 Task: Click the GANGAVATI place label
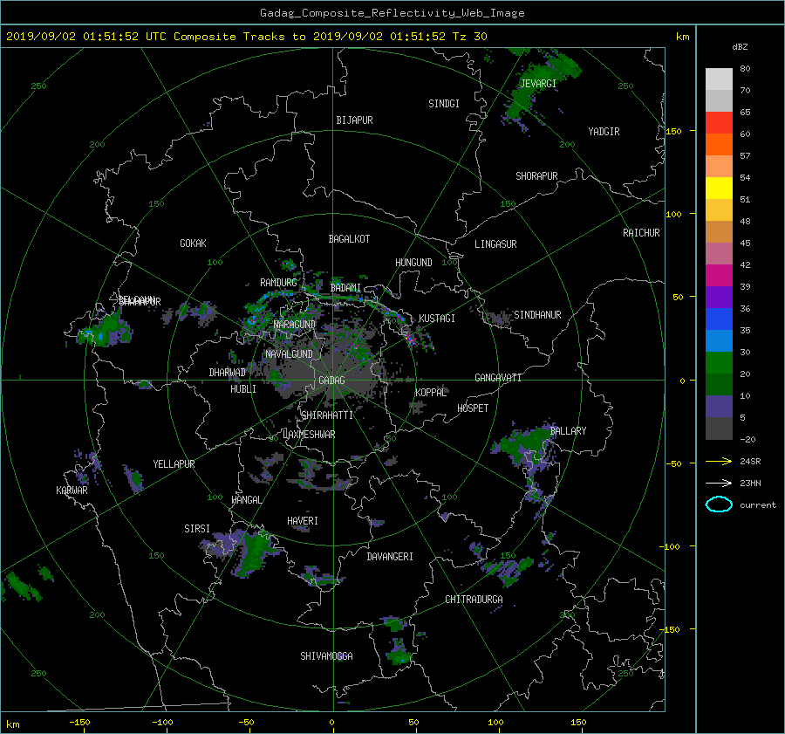coord(498,377)
